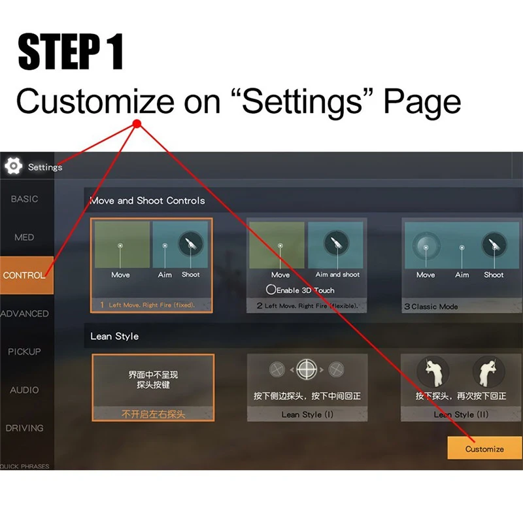The height and width of the screenshot is (523, 523).
Task: Click the left crossed circle in Lean Style (I)
Action: (277, 369)
